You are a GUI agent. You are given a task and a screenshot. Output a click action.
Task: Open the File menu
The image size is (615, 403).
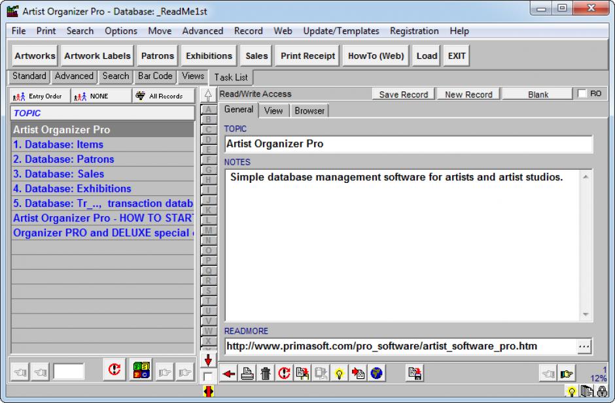(18, 31)
